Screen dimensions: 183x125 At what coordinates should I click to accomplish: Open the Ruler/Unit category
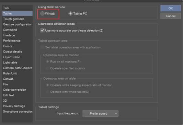coord(18,73)
